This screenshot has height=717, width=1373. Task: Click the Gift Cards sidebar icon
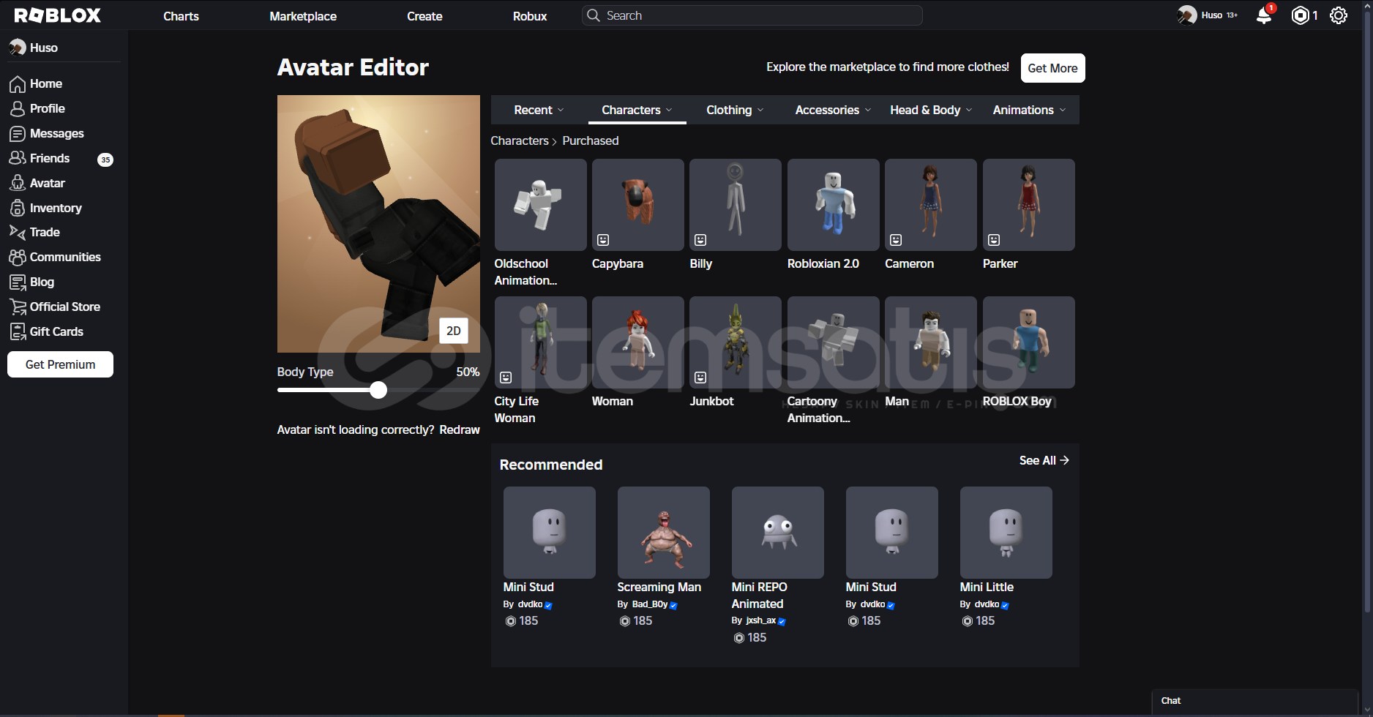[x=18, y=332]
